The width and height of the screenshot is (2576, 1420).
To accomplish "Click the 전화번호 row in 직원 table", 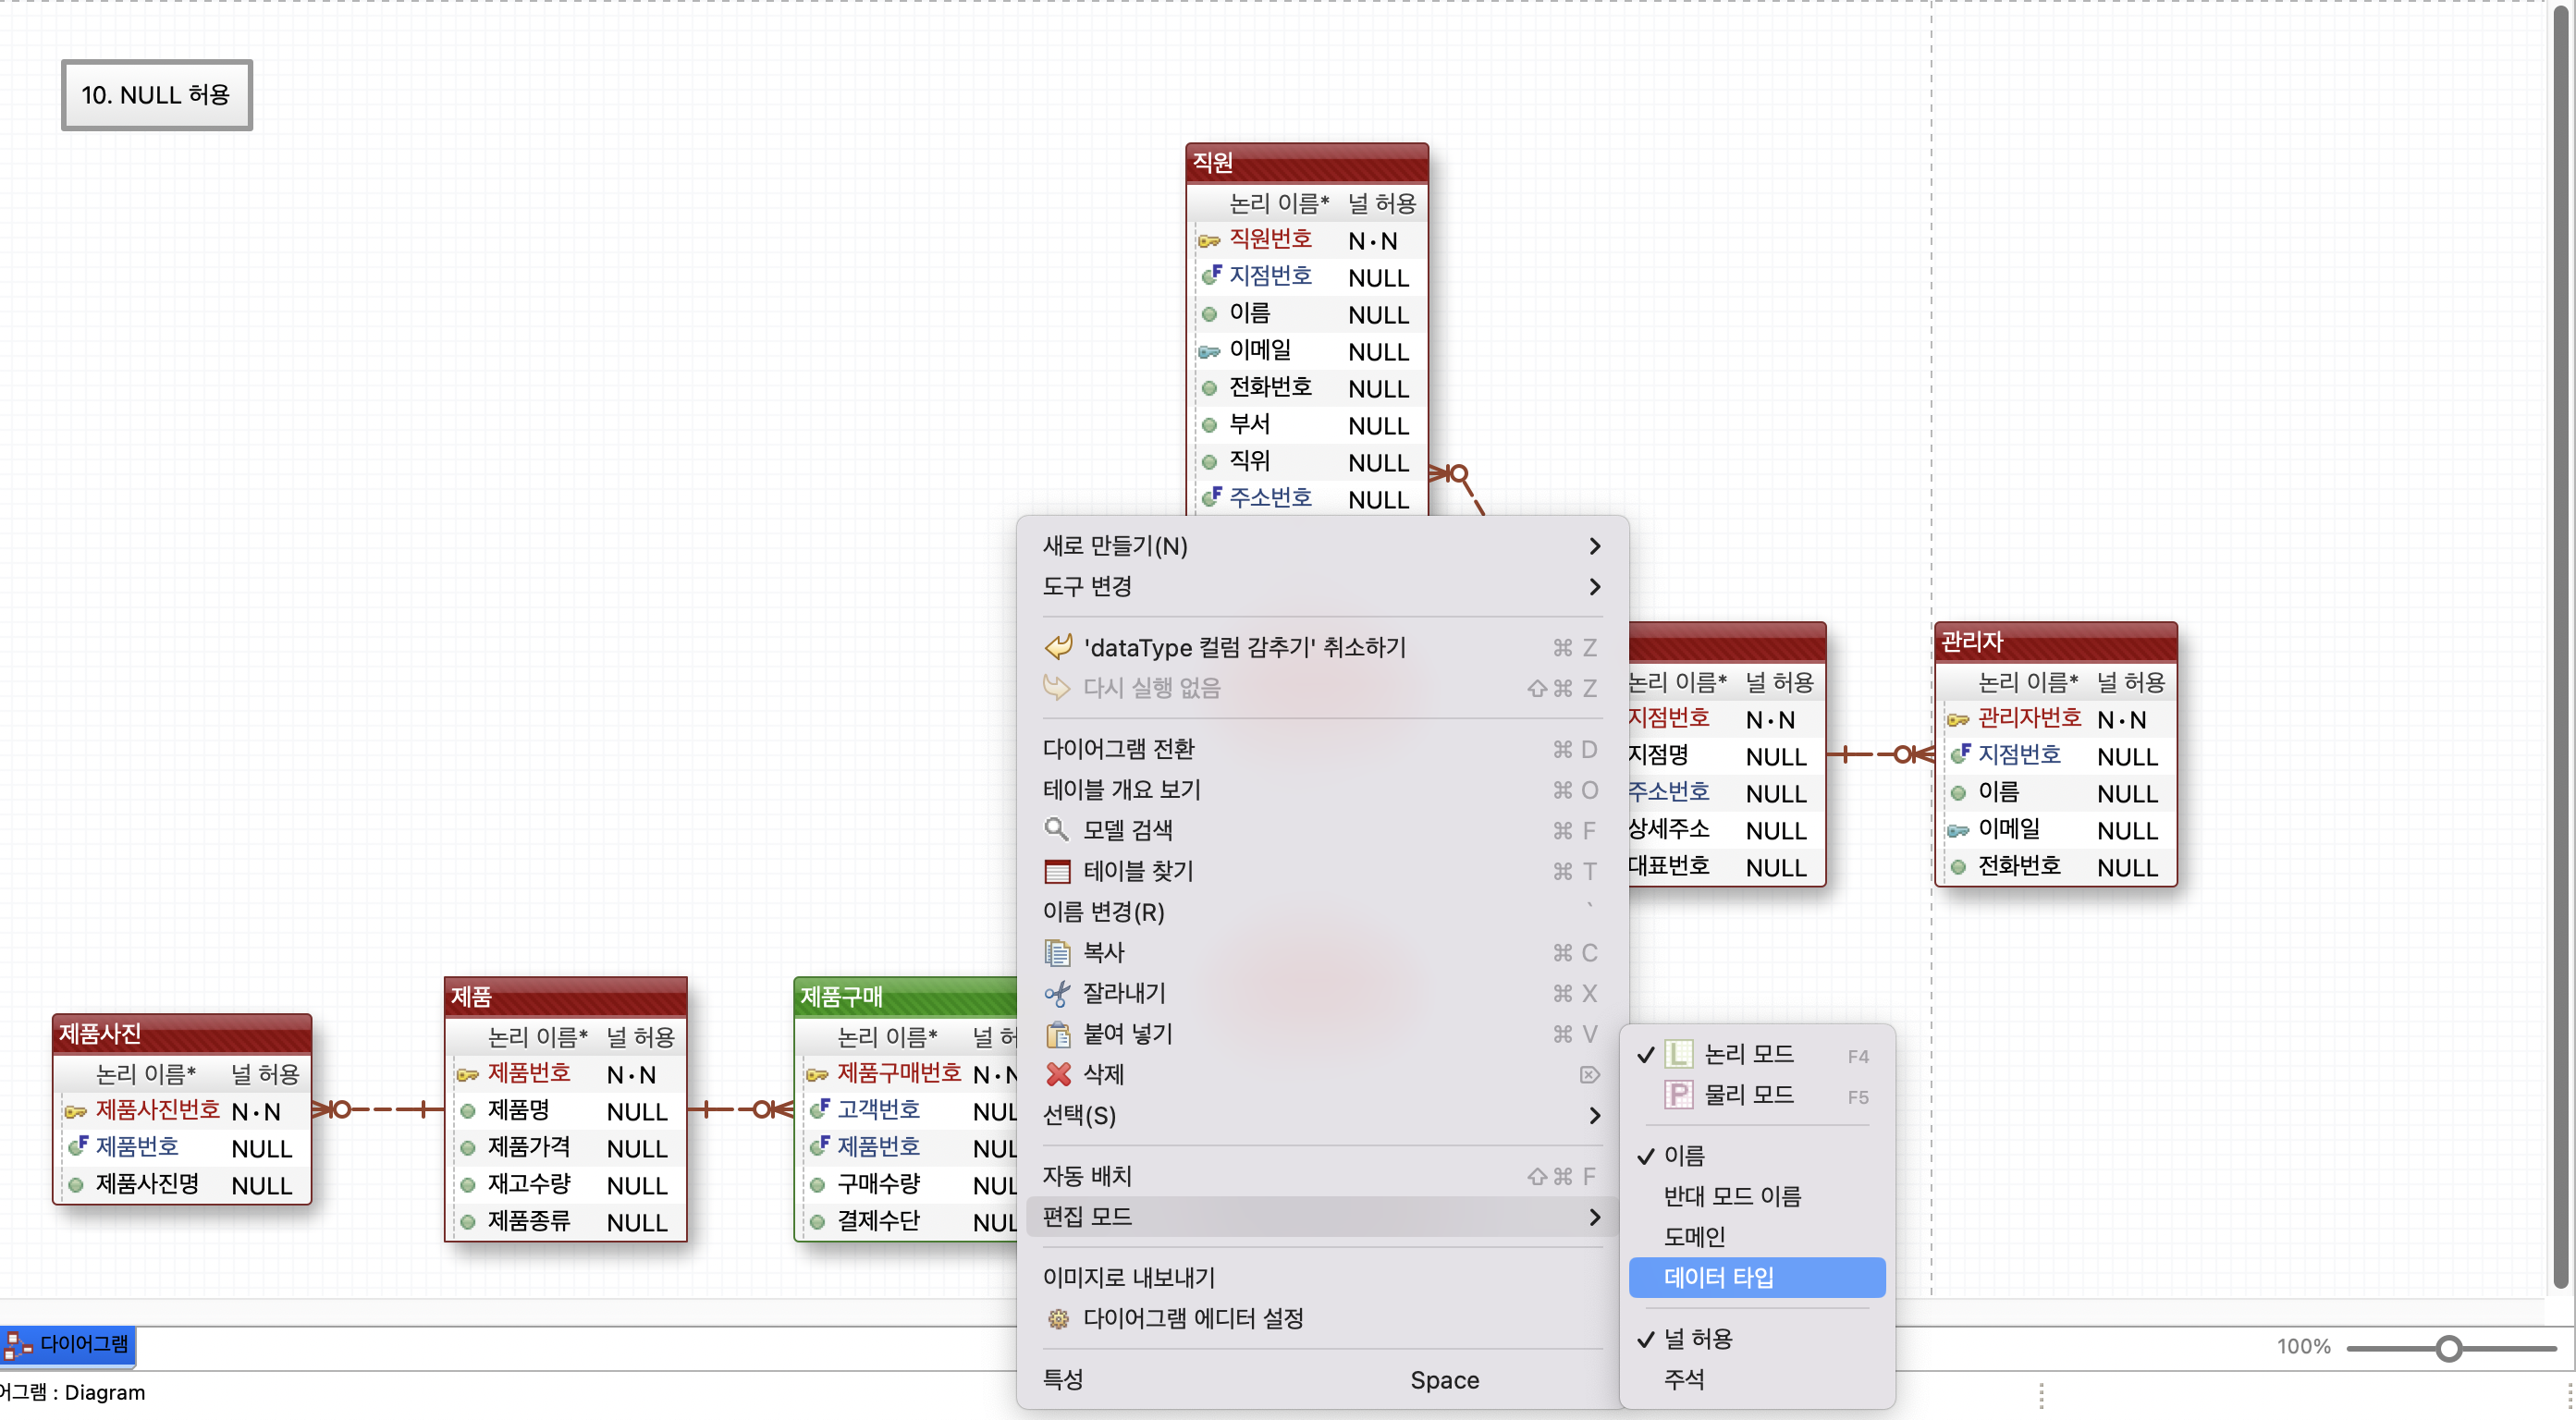I will pyautogui.click(x=1307, y=388).
